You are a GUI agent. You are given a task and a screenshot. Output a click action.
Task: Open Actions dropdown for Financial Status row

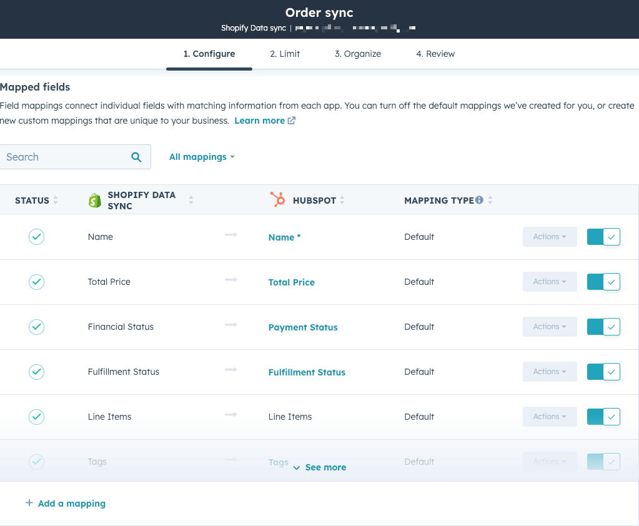550,327
